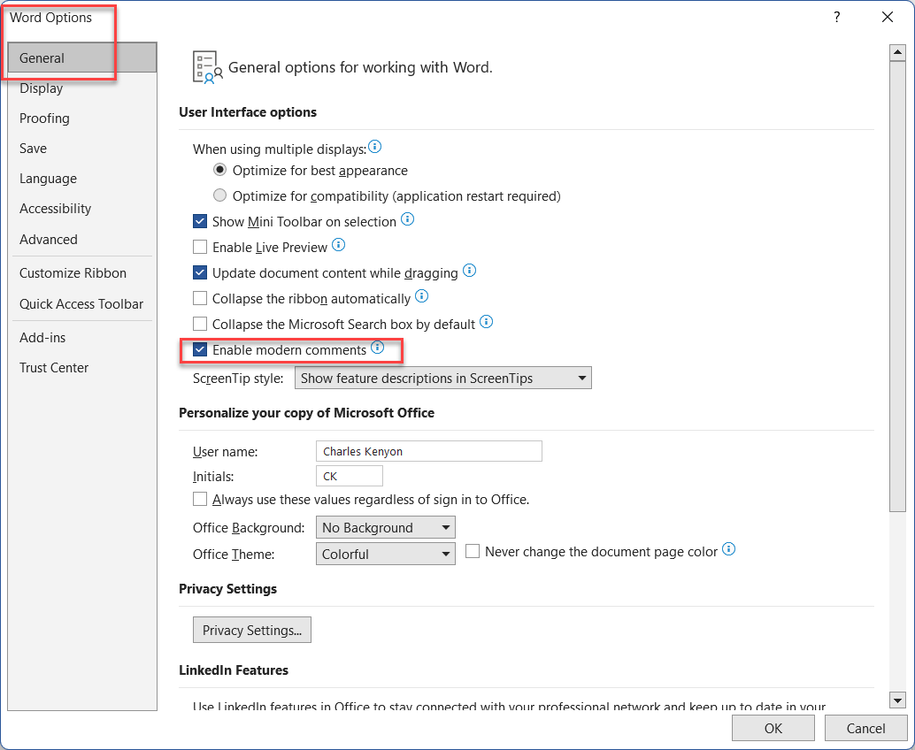Select Optimize for compatibility radio button

coord(219,195)
